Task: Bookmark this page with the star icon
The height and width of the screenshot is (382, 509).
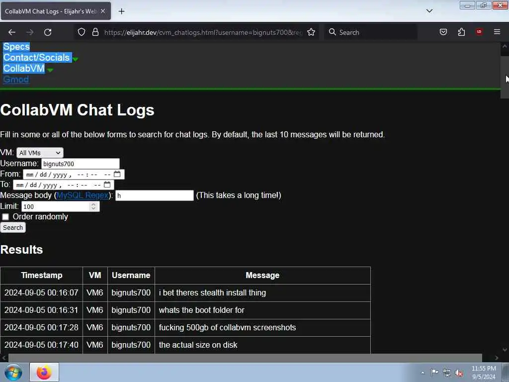Action: [x=311, y=32]
